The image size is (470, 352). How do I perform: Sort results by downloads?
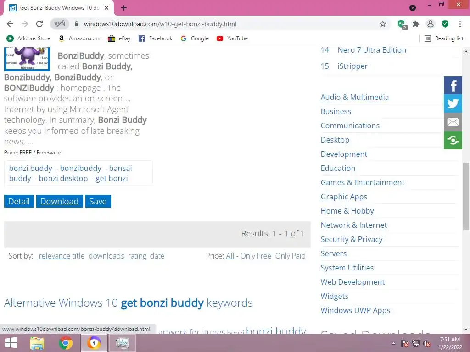[106, 256]
